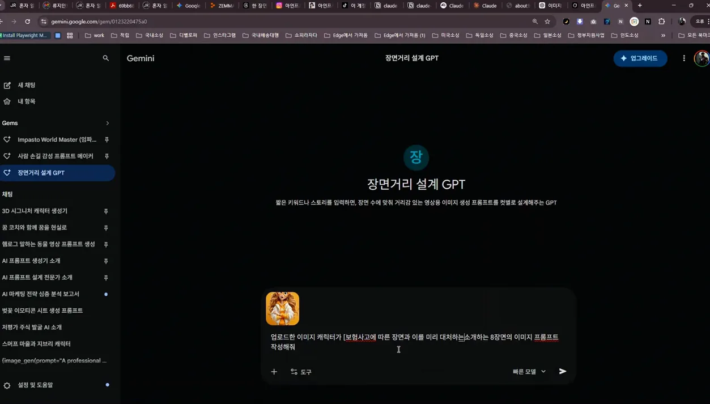Open the 인스타그램 bookmarks folder
This screenshot has width=710, height=404.
pyautogui.click(x=220, y=35)
